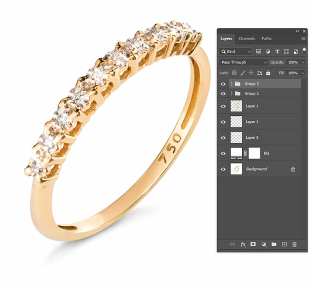Screen dimensions: 311x286
Task: Hide the BG layer
Action: click(x=223, y=154)
